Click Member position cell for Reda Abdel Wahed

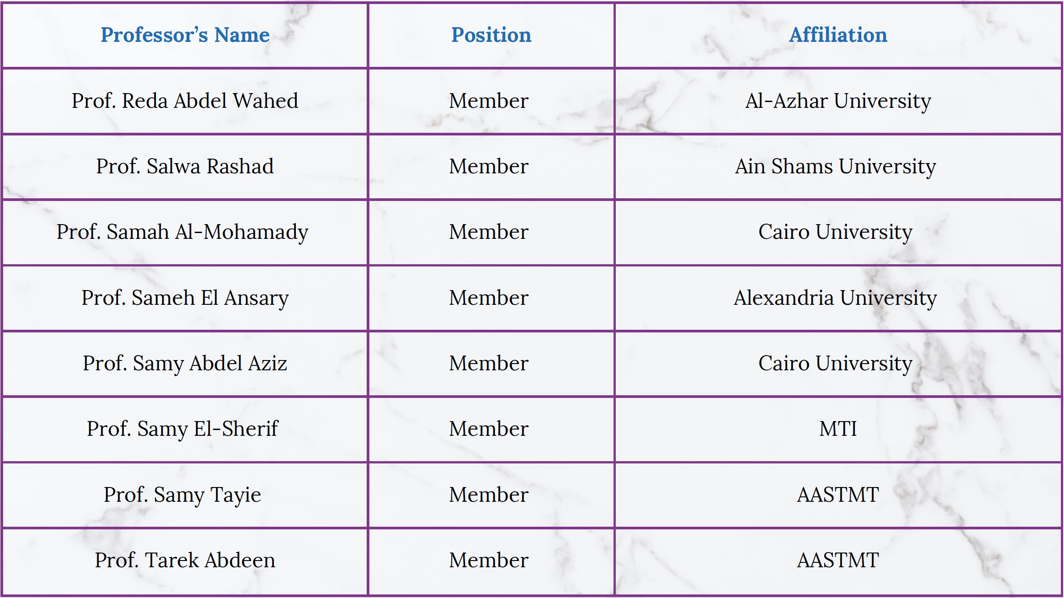[x=491, y=101]
